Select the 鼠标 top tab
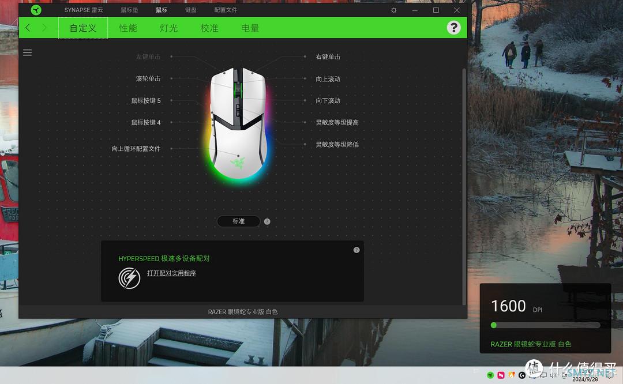The image size is (623, 384). pos(162,10)
